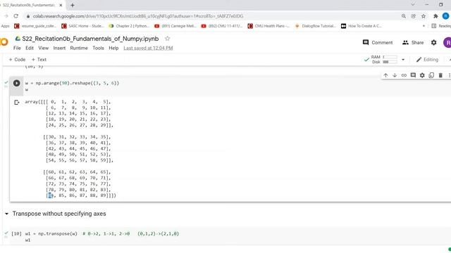Add a new Text cell
This screenshot has height=253, width=451.
[39, 59]
